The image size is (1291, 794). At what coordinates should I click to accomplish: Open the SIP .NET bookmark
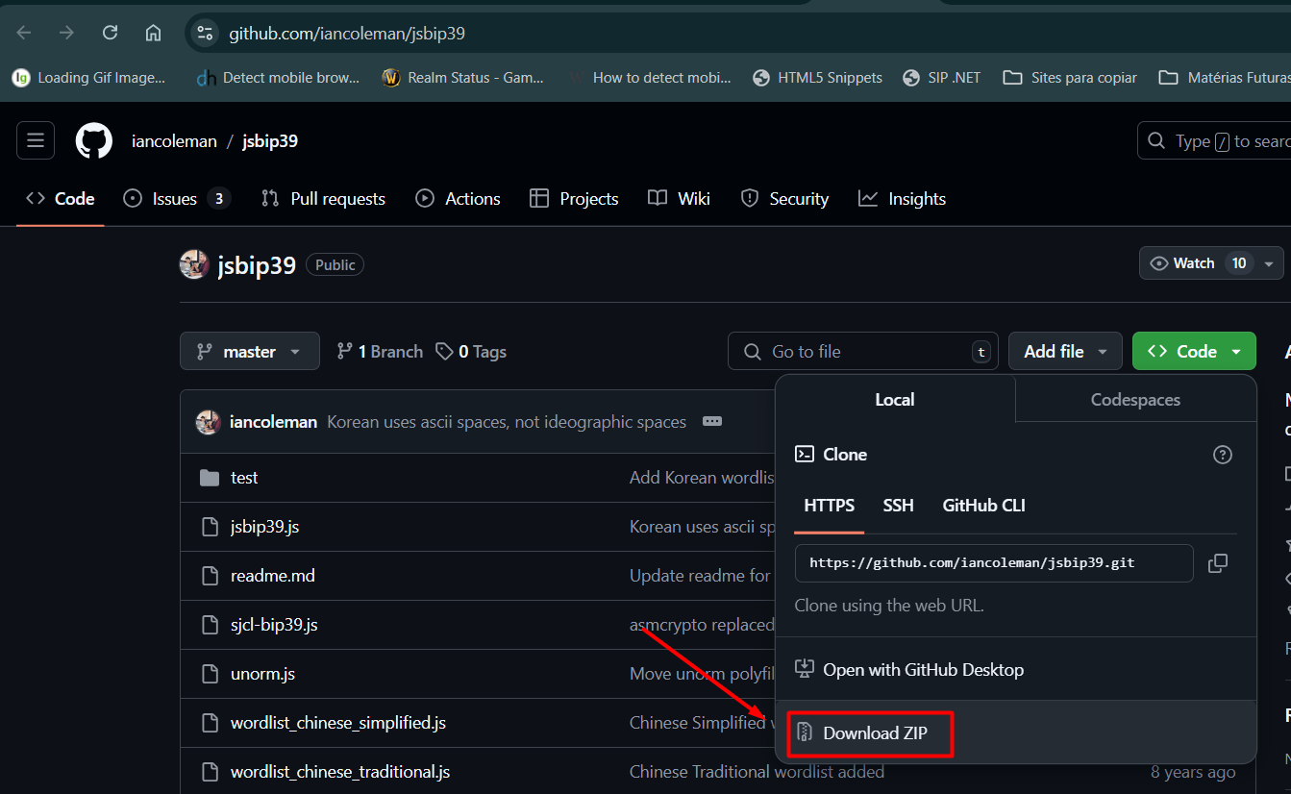[942, 78]
